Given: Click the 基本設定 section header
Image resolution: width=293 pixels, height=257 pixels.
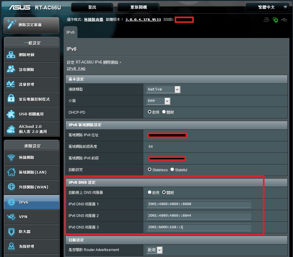Looking at the screenshot, I should click(177, 79).
